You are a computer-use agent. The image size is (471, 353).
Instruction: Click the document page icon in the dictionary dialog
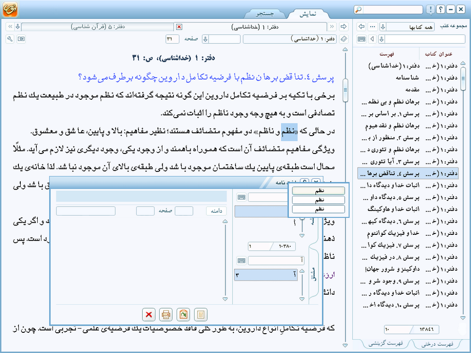(200, 314)
